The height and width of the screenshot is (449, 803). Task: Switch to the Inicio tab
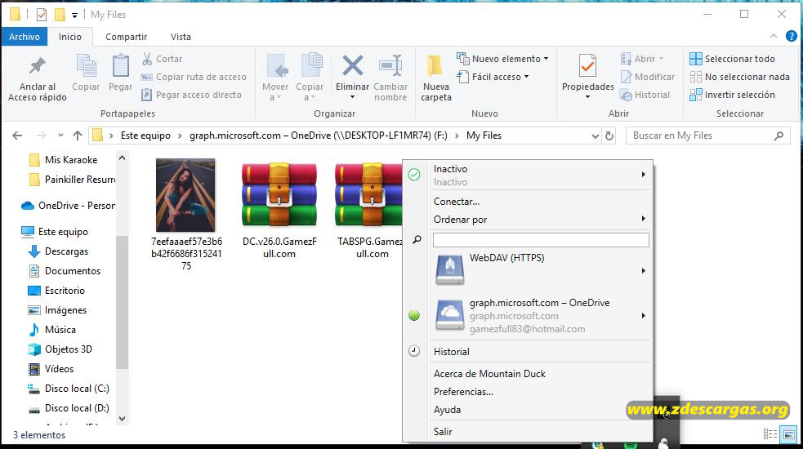click(70, 37)
